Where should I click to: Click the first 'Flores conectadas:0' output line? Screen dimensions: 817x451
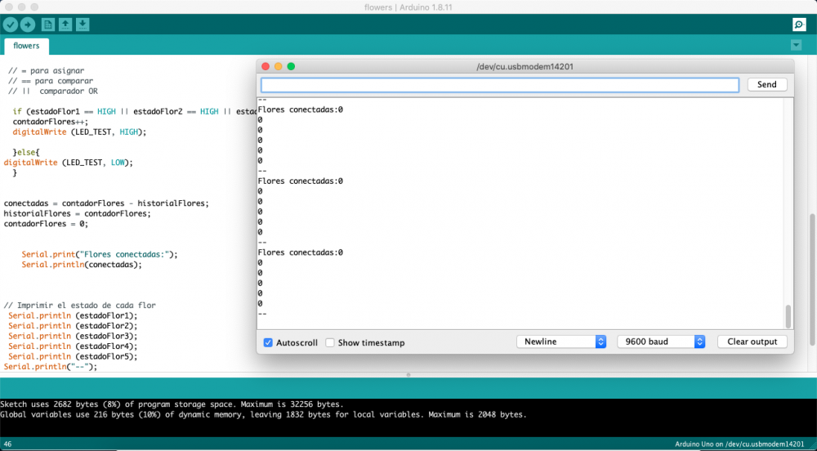(300, 109)
